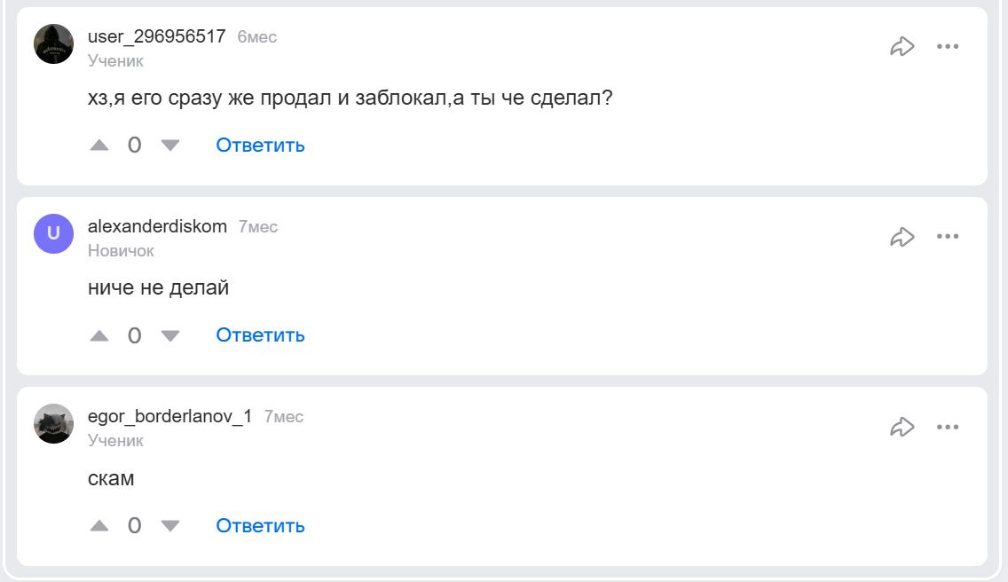
Task: Downvote user_296956517's comment
Action: tap(170, 145)
